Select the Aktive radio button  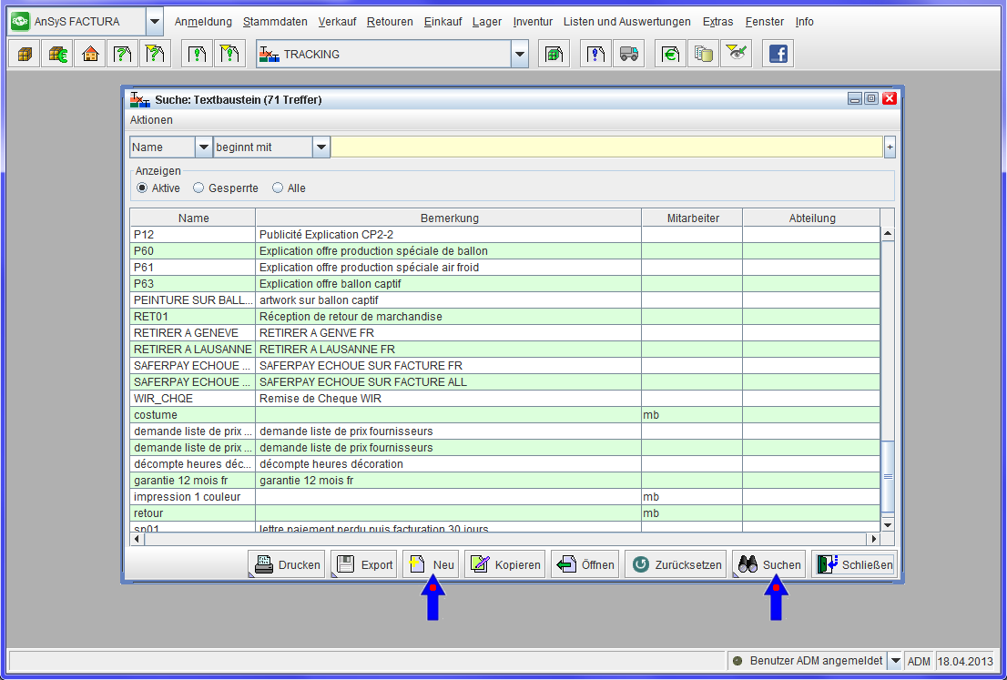point(142,188)
